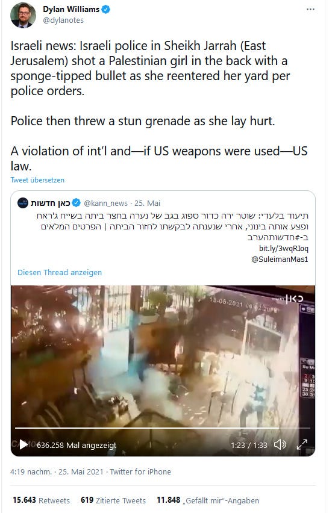Click the verified badge beside kann news name

click(76, 203)
